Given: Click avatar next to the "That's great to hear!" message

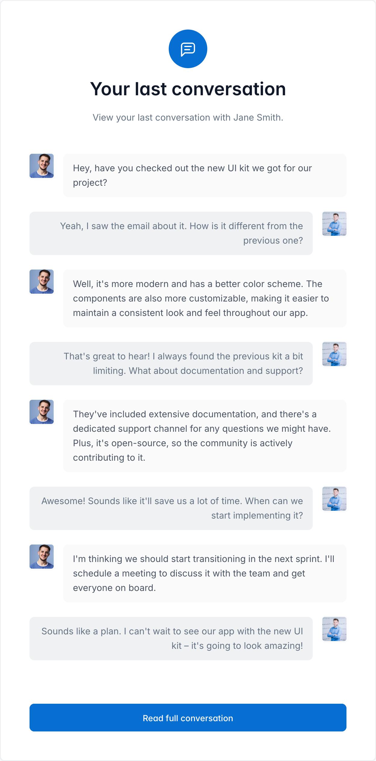Looking at the screenshot, I should [334, 354].
